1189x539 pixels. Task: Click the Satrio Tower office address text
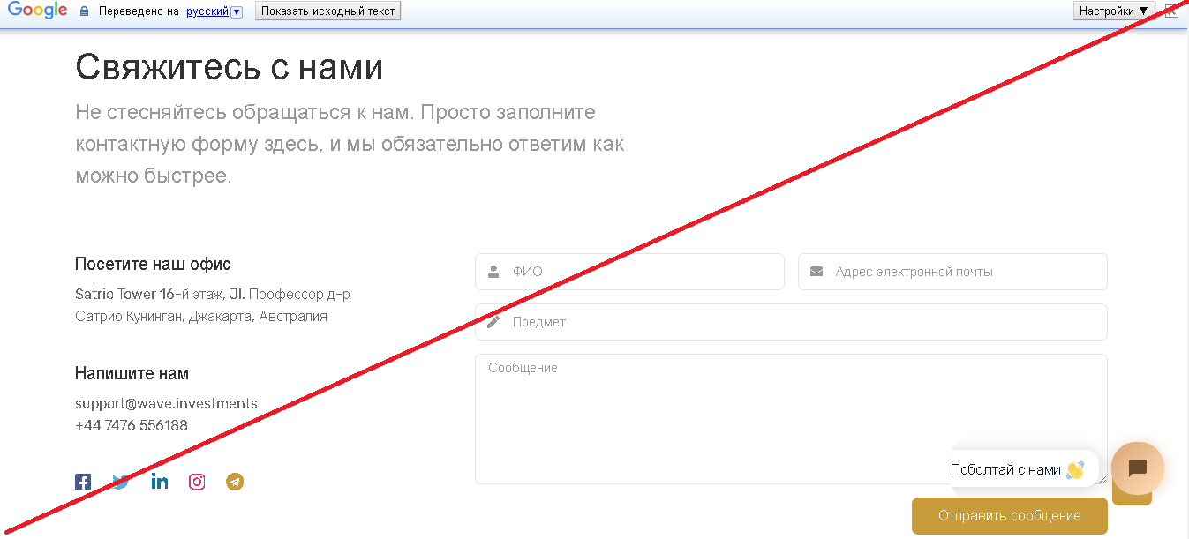point(213,305)
